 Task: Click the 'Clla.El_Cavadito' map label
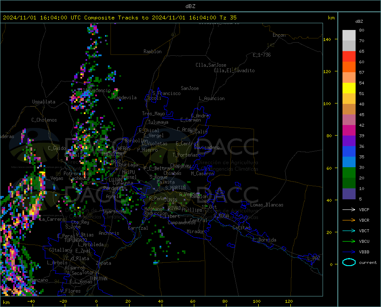coord(234,71)
